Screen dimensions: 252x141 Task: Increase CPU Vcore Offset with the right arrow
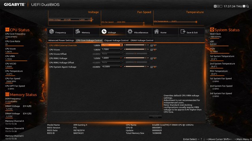click(x=148, y=54)
